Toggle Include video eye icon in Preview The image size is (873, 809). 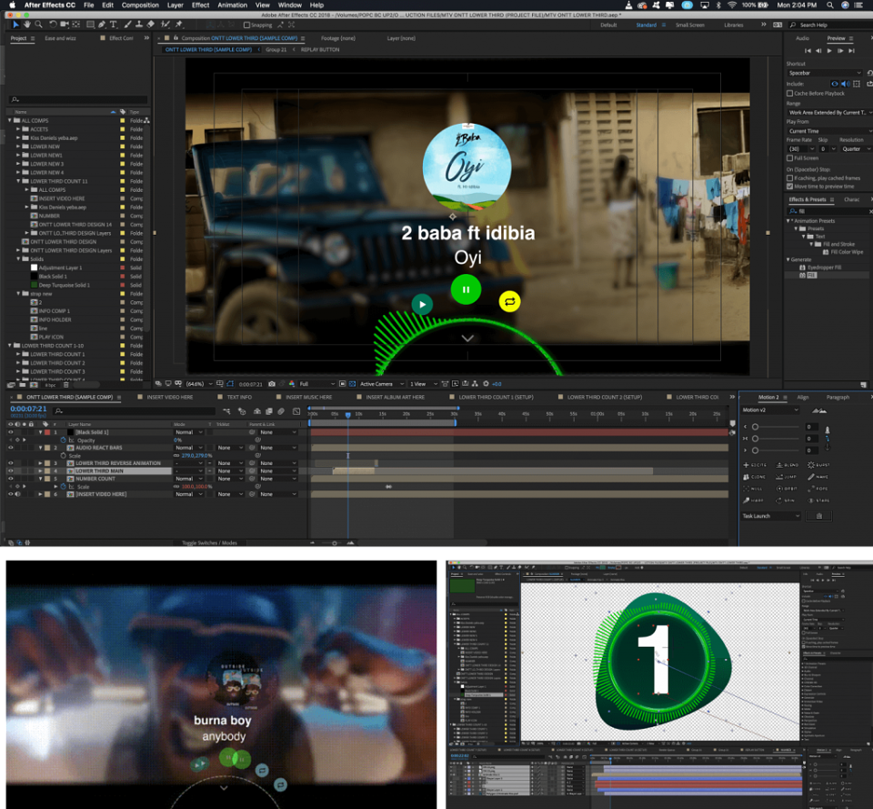tap(835, 84)
